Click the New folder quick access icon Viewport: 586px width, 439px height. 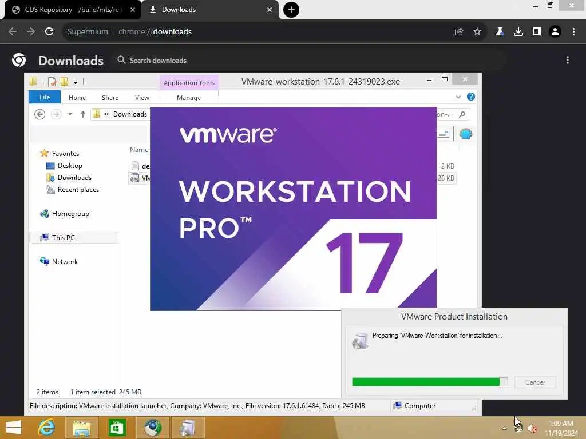[x=65, y=81]
